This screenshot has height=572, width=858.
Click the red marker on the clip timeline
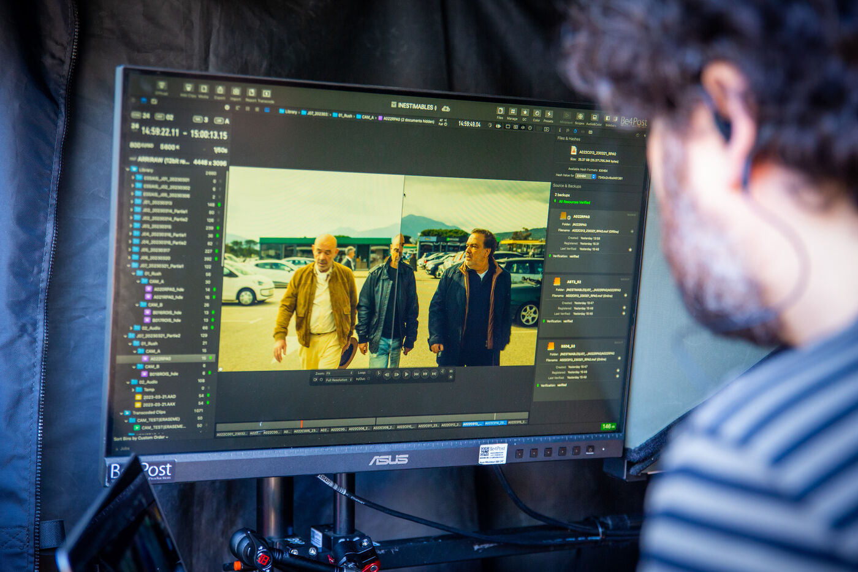301,424
